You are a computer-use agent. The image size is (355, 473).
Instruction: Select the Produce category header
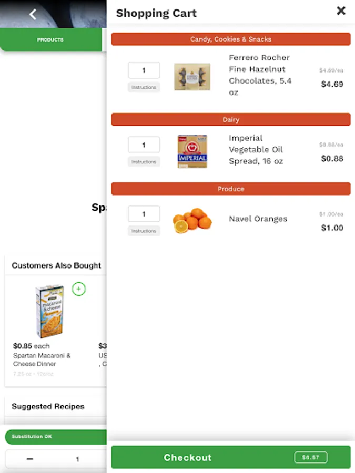click(x=230, y=189)
